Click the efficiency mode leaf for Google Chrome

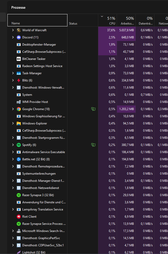coord(93,109)
